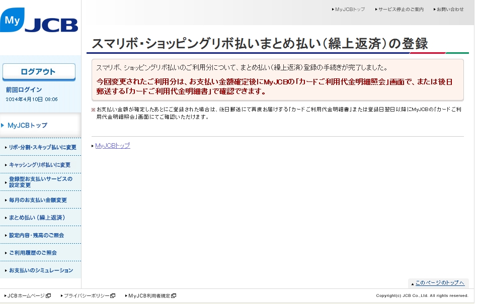
Task: Click the ※ note about お支払い金額が確定したあと
Action: pos(276,113)
